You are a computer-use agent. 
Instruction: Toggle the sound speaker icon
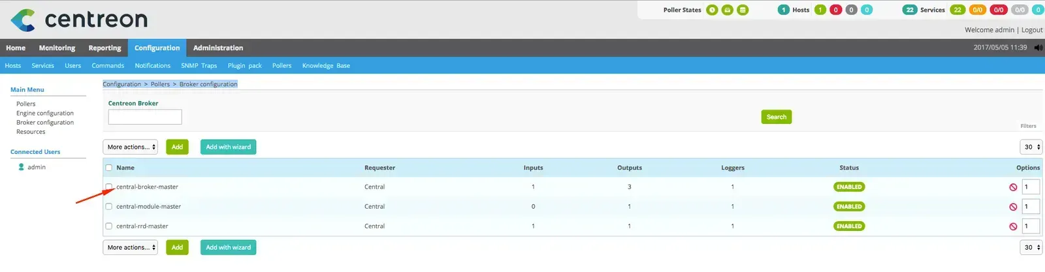[x=1038, y=48]
